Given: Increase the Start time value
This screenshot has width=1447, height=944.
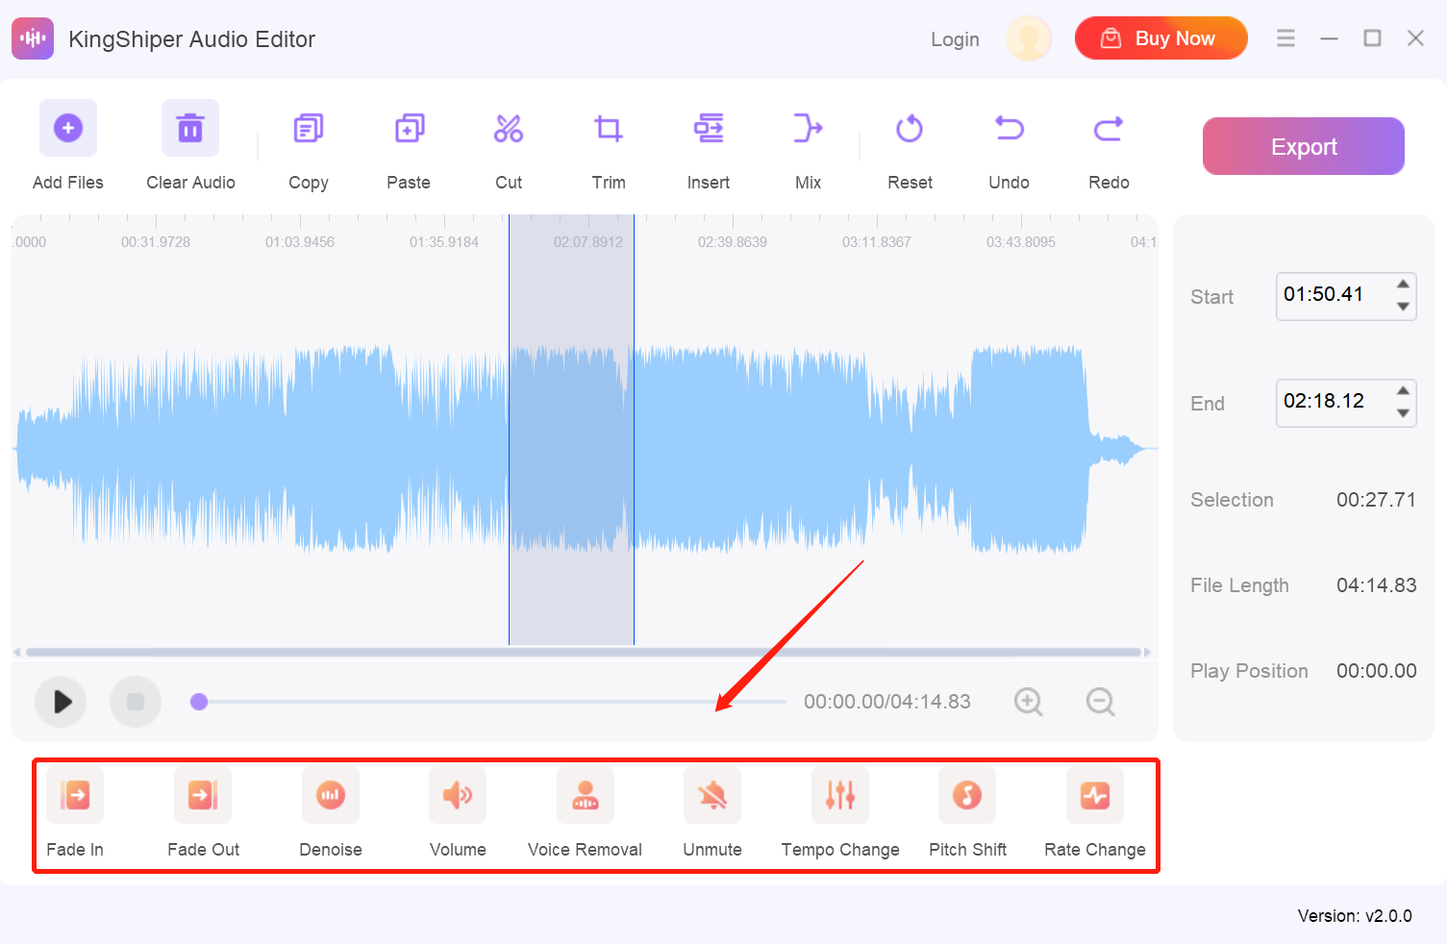Looking at the screenshot, I should tap(1404, 284).
